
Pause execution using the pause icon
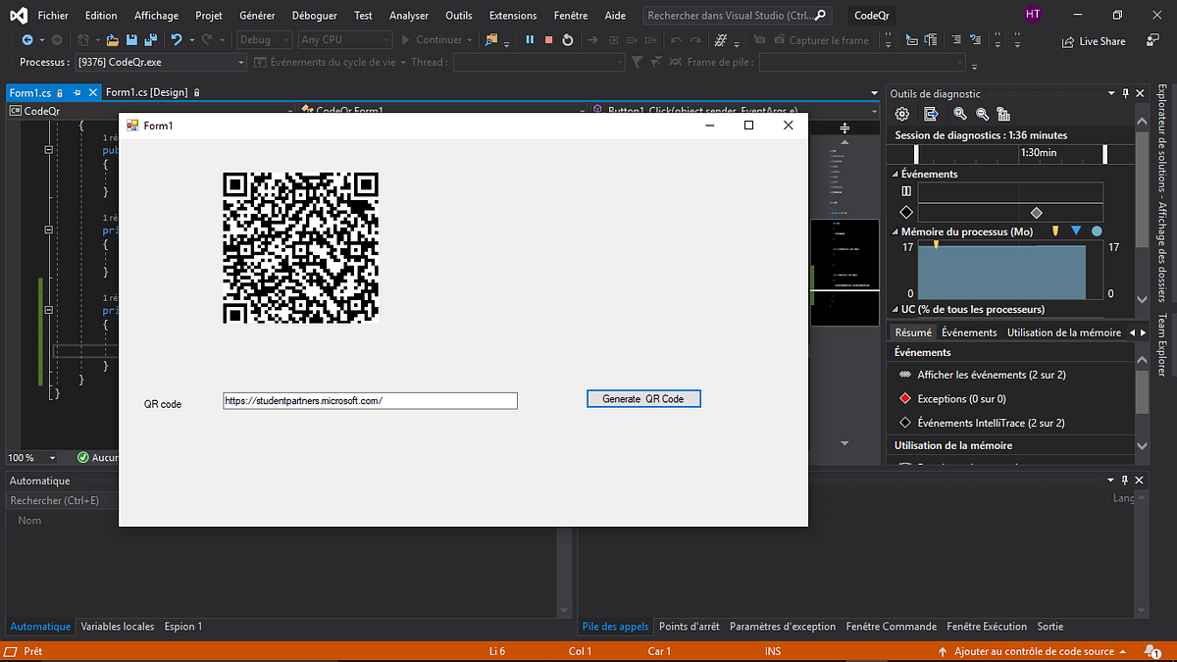[530, 39]
